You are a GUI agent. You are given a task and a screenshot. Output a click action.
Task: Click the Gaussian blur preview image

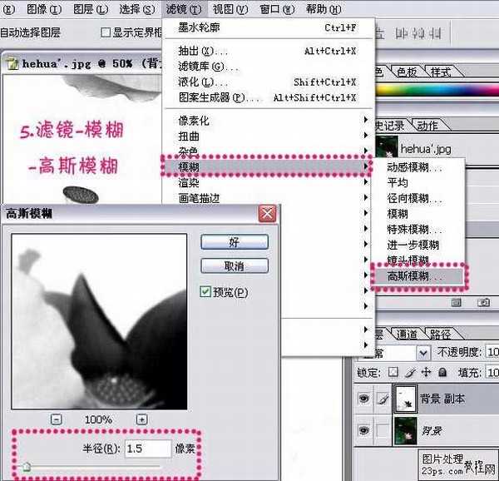(x=99, y=321)
